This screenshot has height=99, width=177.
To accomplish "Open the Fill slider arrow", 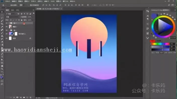I will click(33, 20).
